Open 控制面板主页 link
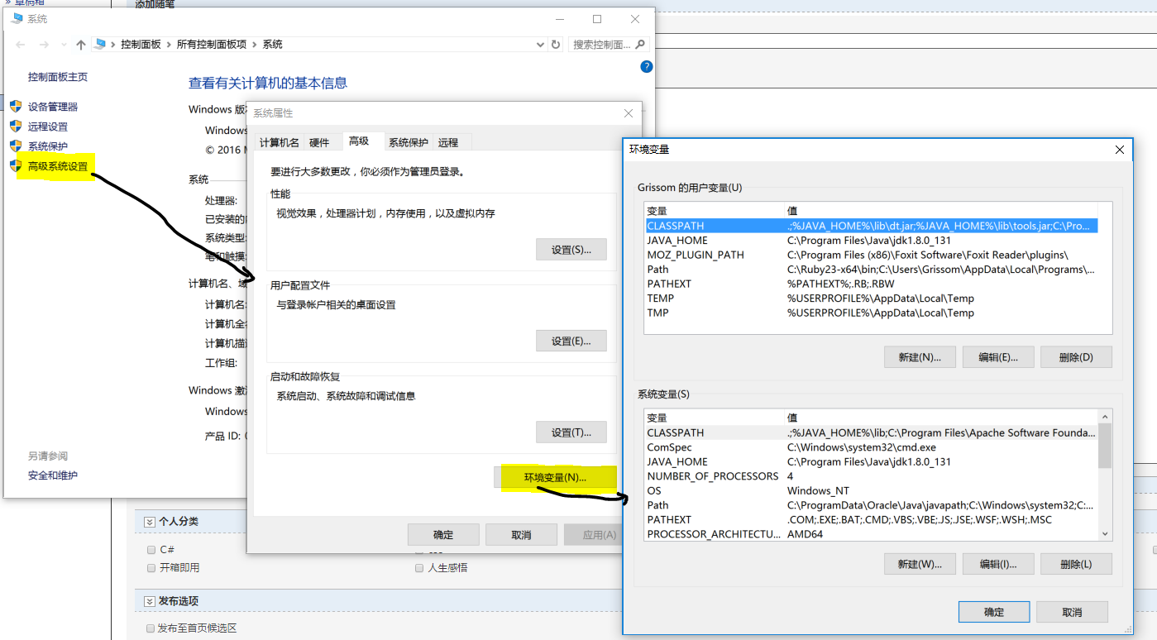This screenshot has height=640, width=1157. [x=58, y=77]
